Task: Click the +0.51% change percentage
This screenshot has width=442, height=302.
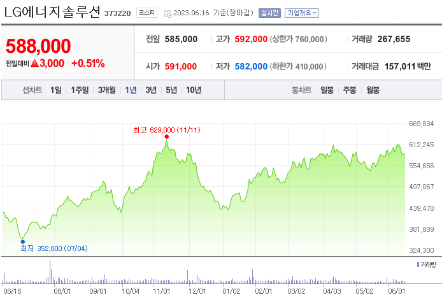Action: click(88, 63)
